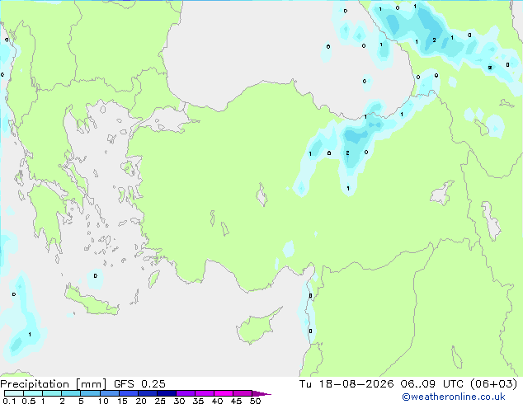523x404 pixels.
Task: Pick the 20–25 mm legend swatch
Action: (x=148, y=393)
